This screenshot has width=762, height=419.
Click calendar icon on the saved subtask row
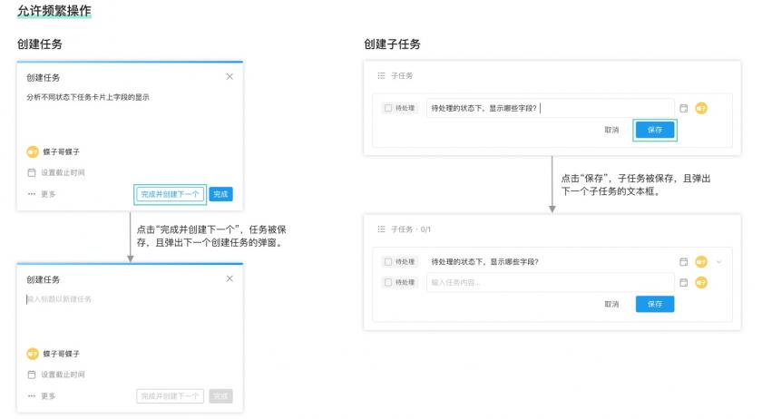(684, 261)
